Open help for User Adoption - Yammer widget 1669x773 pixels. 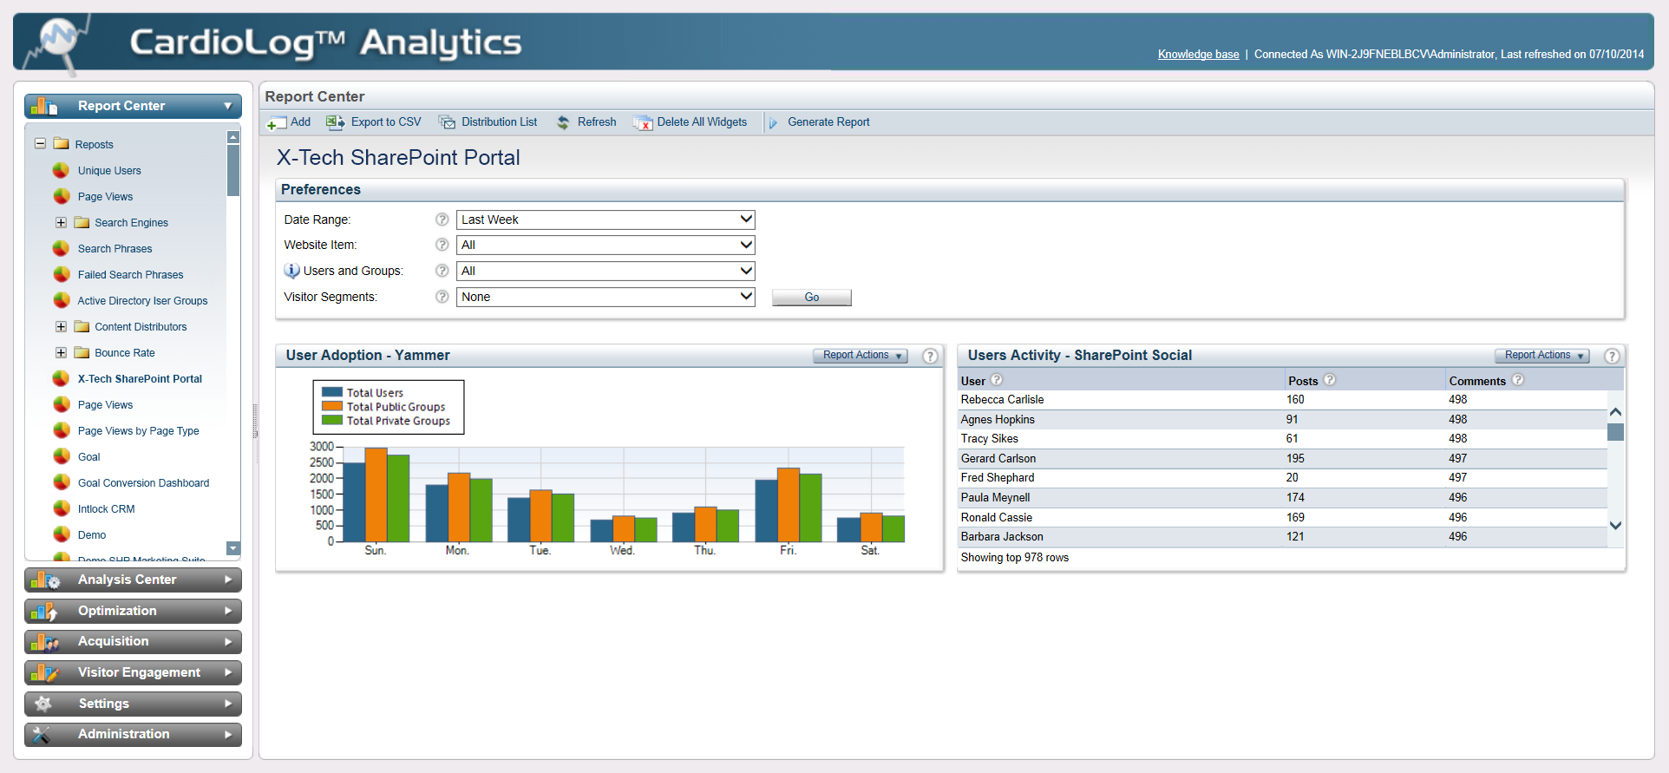[x=930, y=356]
